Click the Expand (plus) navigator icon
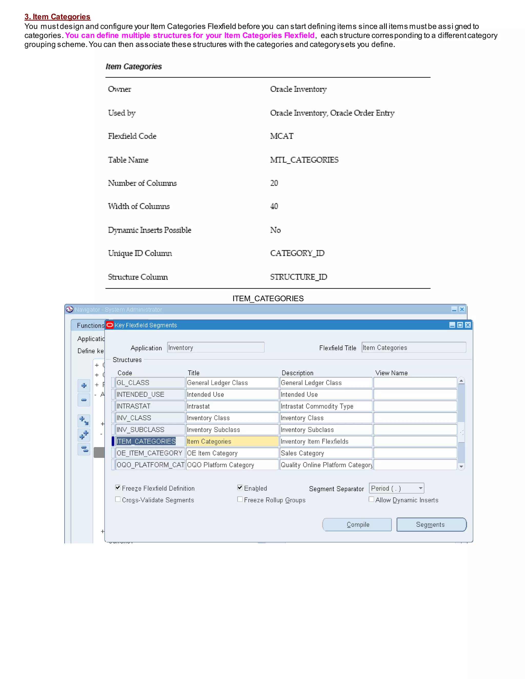 [84, 386]
